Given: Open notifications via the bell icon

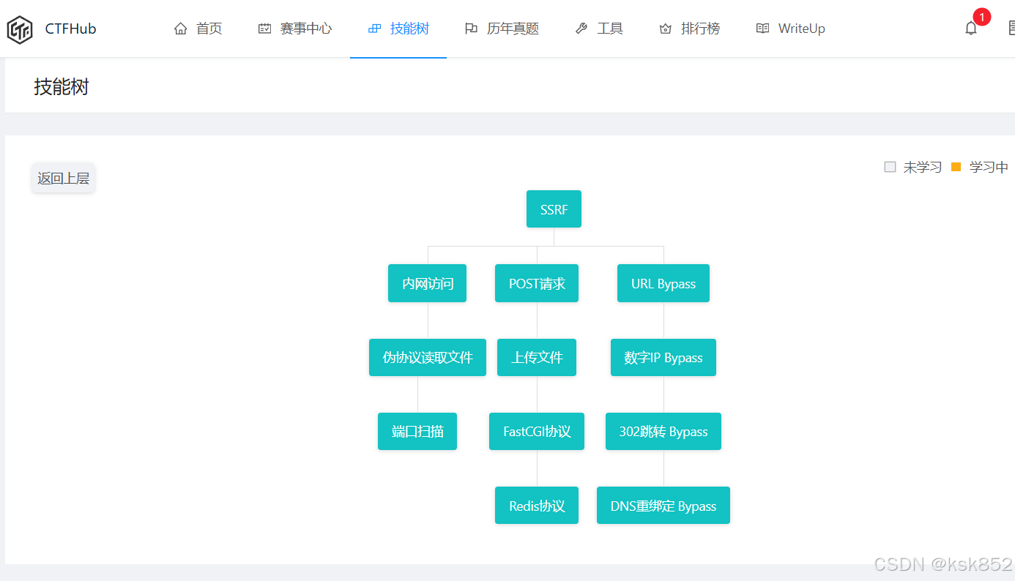Looking at the screenshot, I should tap(971, 28).
